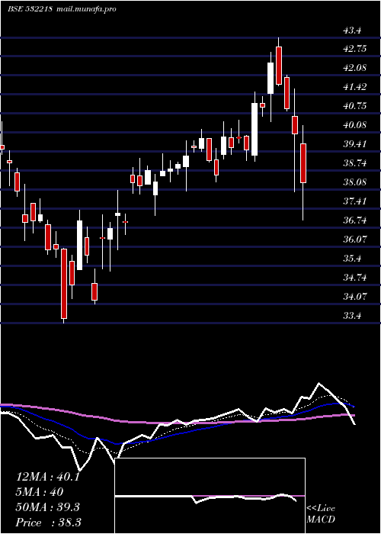The width and height of the screenshot is (381, 534).
Task: Click the 50MA : 39.3 readout
Action: [48, 507]
